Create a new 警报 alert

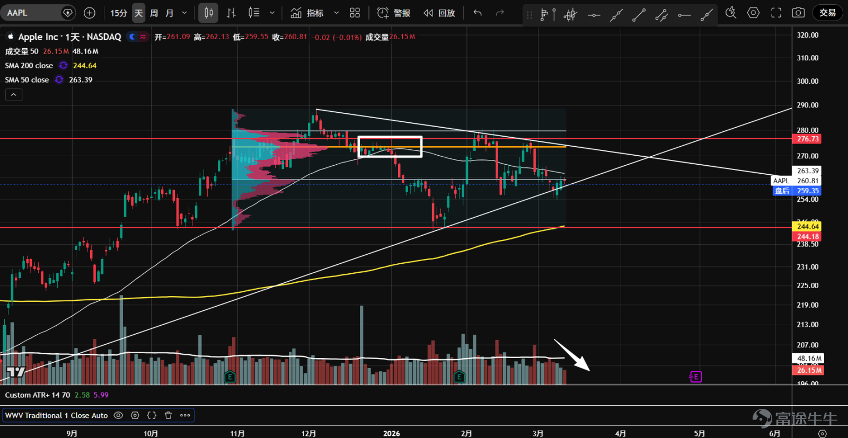[x=394, y=13]
